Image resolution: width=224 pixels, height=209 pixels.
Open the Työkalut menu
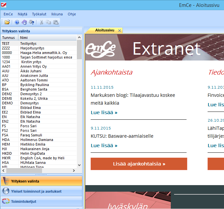39,14
